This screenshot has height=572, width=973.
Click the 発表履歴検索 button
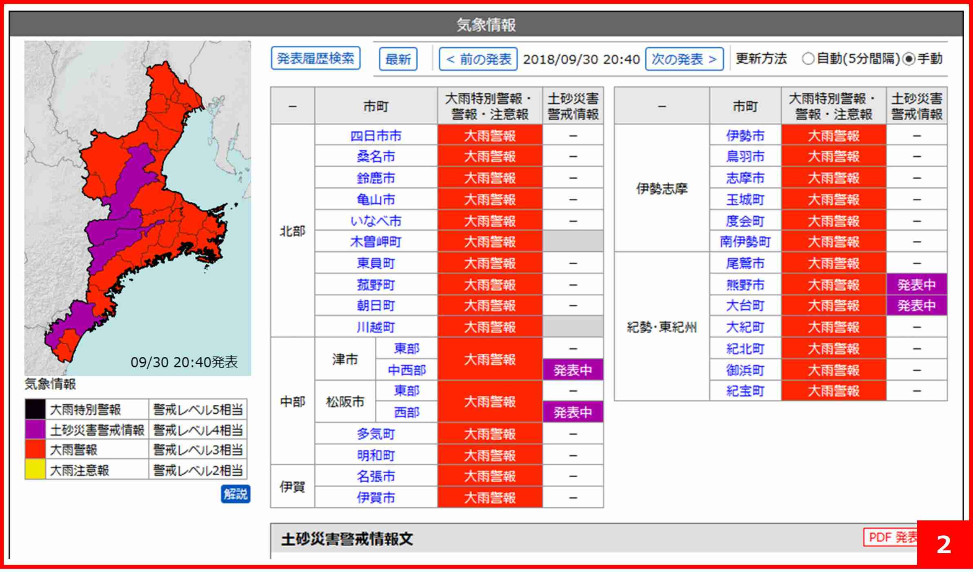(x=315, y=58)
